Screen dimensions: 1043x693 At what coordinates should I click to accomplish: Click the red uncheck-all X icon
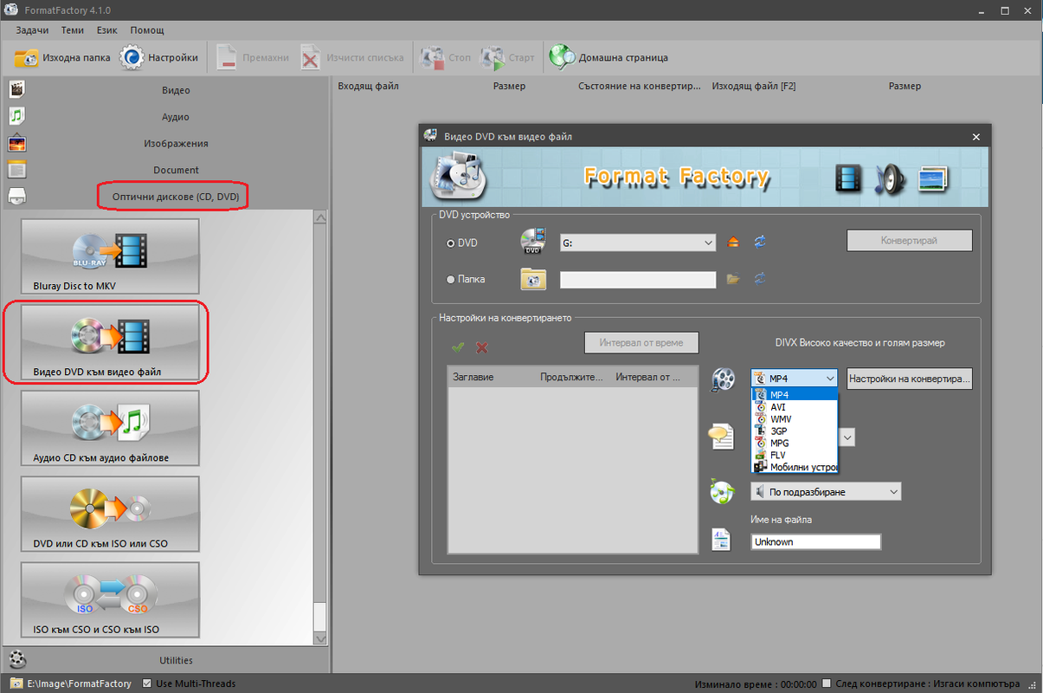[482, 347]
